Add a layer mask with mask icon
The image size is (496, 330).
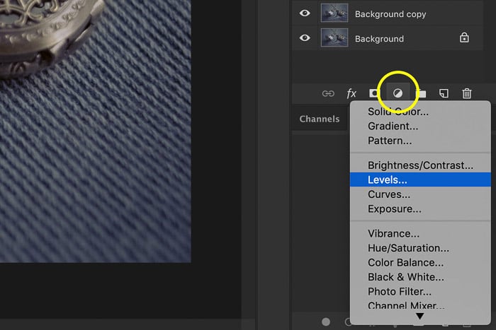(374, 93)
